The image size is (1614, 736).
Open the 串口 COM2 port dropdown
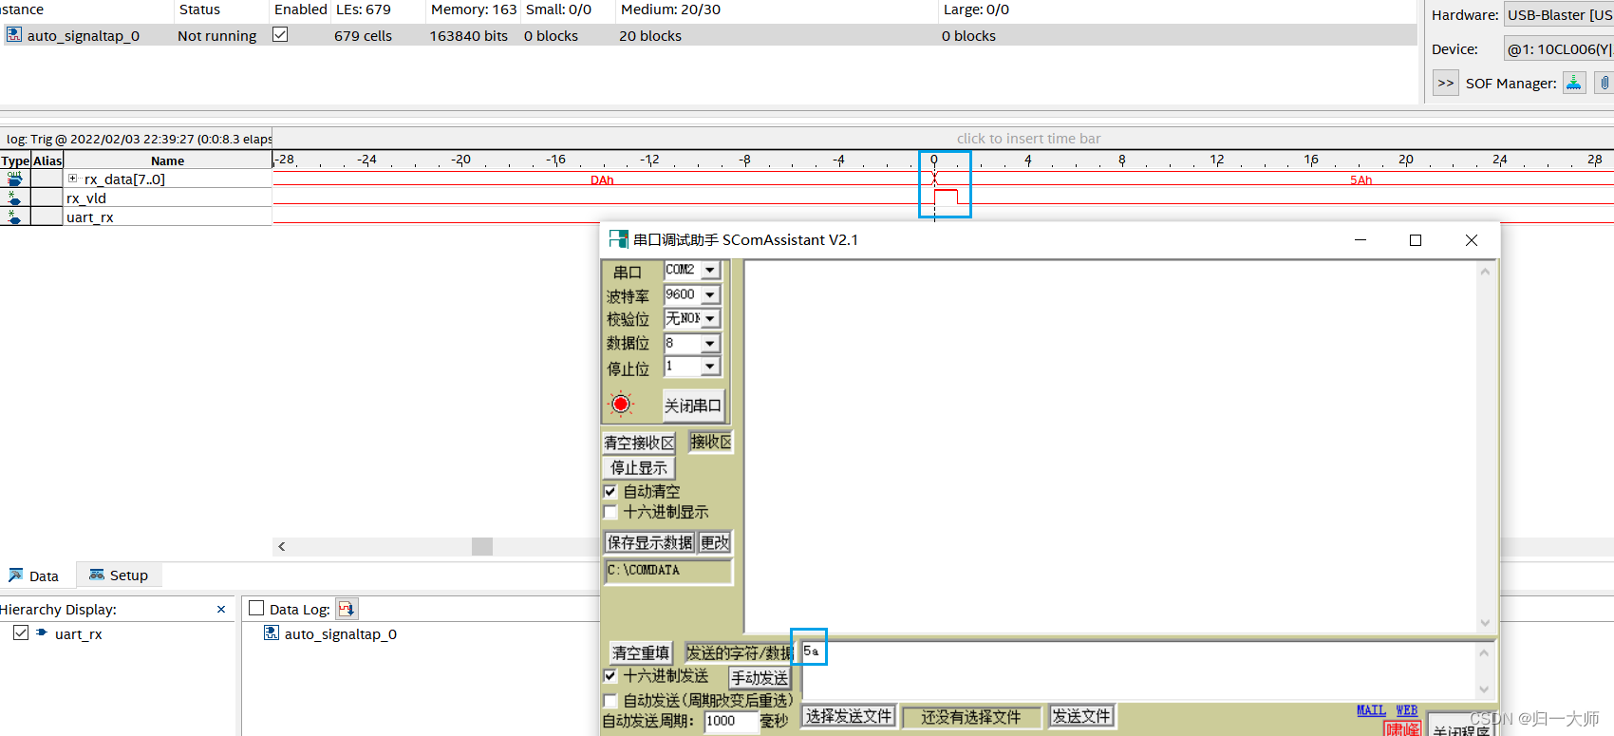click(710, 271)
